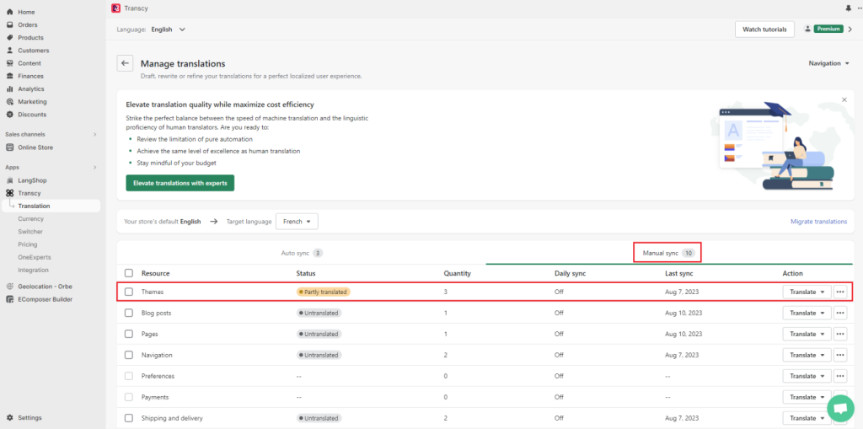863x429 pixels.
Task: Toggle the select-all checkbox in table header
Action: click(x=129, y=273)
